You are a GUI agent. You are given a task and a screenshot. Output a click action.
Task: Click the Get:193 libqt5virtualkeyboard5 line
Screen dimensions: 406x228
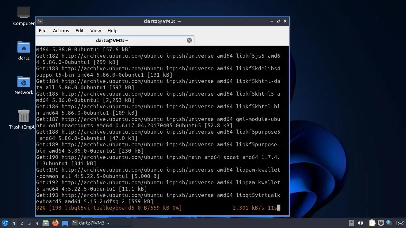(158, 198)
